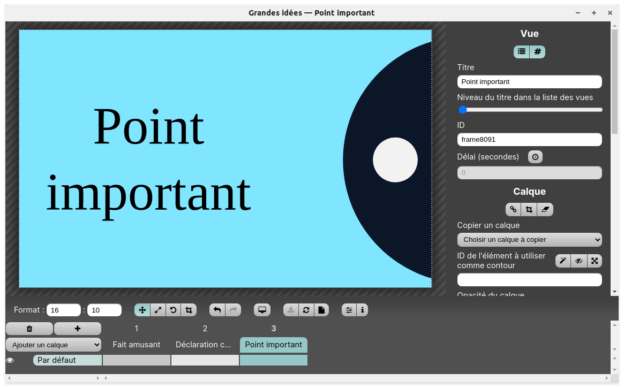Reload the document with the refresh icon
Screen dimensions: 624x388
306,310
